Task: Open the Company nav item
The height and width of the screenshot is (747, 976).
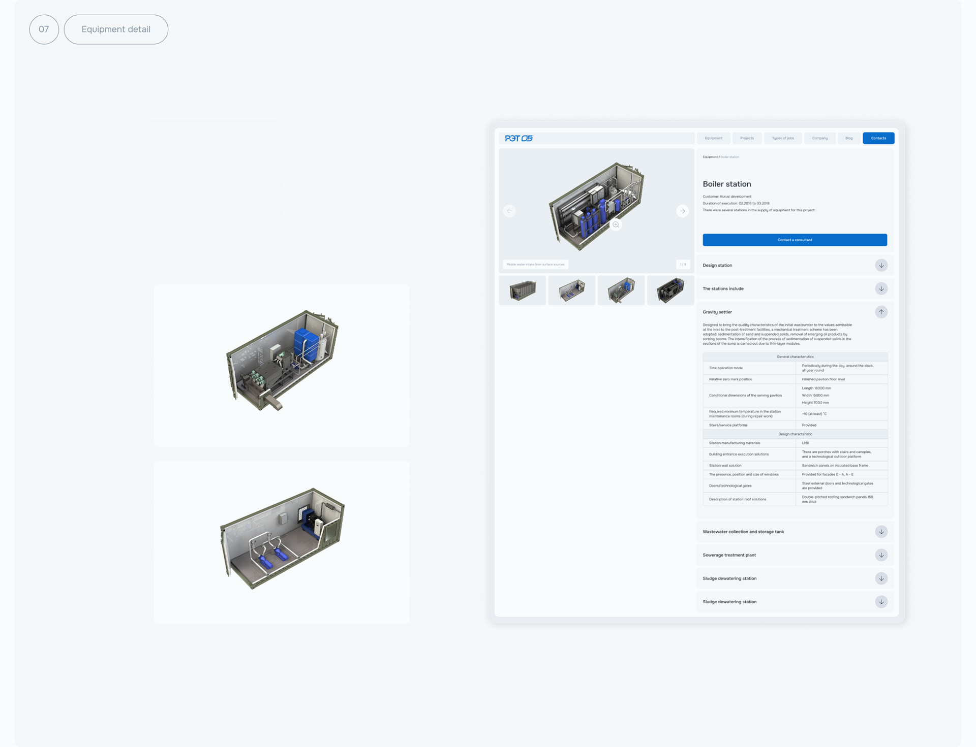Action: 819,138
